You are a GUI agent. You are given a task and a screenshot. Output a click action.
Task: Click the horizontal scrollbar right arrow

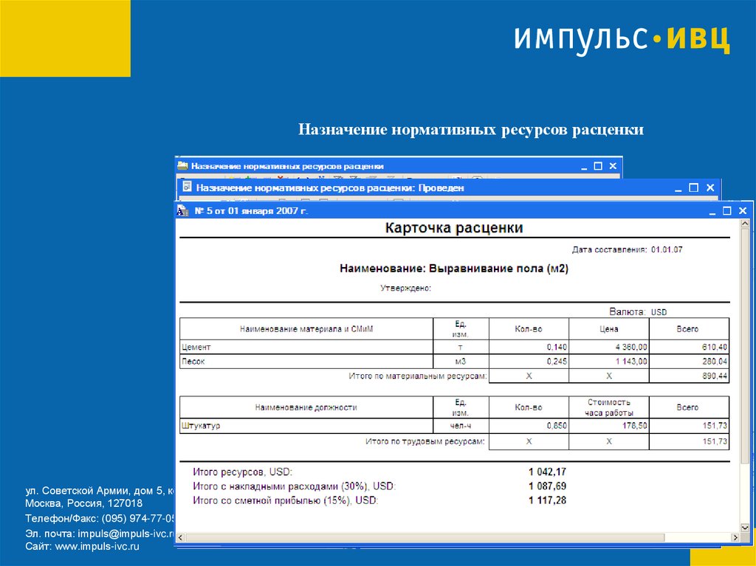pos(735,537)
